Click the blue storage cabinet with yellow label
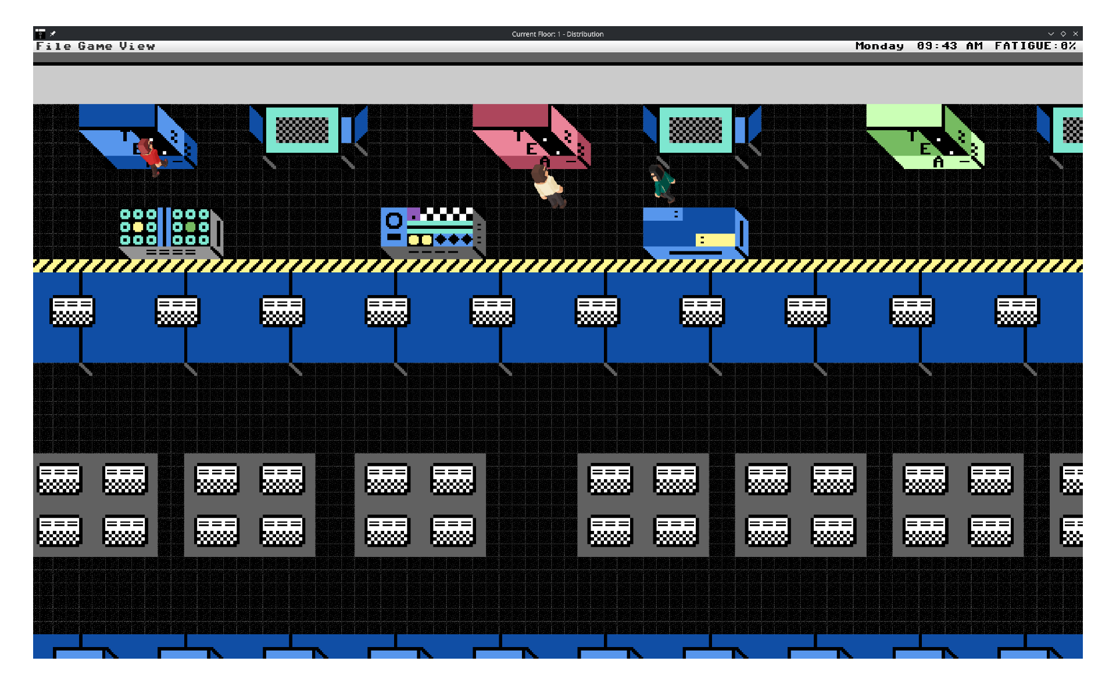1116x697 pixels. (695, 233)
